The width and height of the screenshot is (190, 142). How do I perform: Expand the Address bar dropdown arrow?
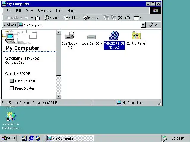tap(143, 25)
